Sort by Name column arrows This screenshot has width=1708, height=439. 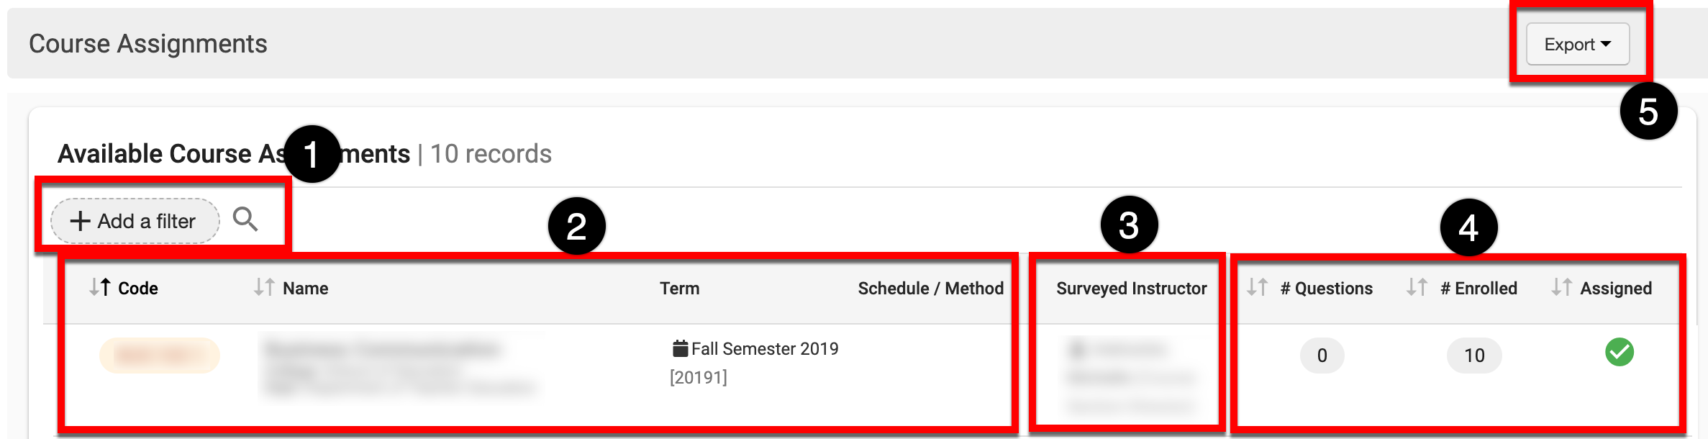tap(264, 288)
